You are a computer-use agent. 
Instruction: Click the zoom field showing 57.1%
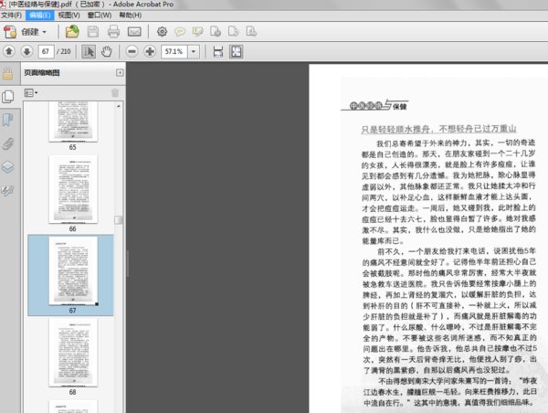click(x=174, y=52)
